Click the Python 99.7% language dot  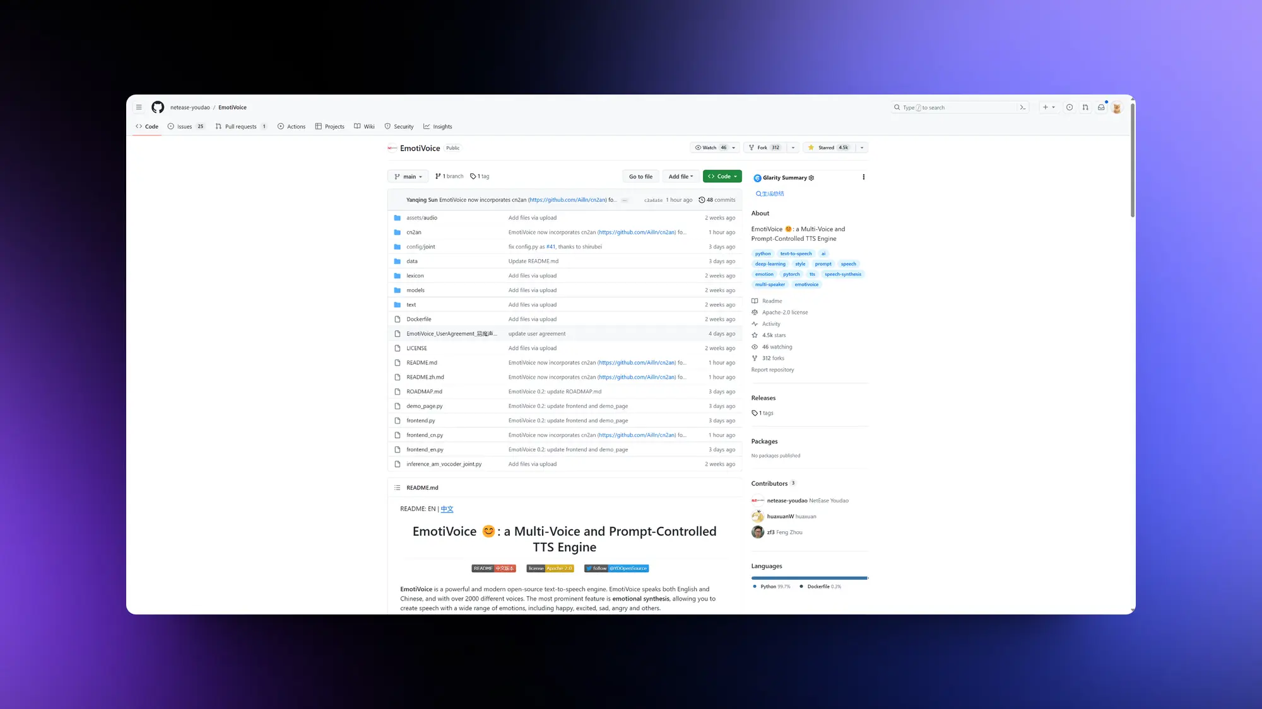pyautogui.click(x=755, y=587)
